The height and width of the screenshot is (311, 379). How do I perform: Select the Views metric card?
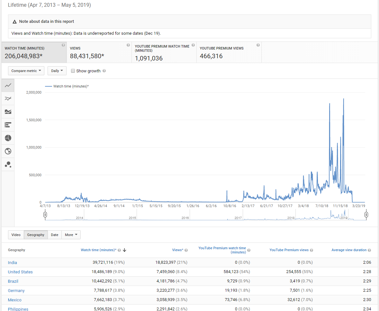pyautogui.click(x=99, y=52)
